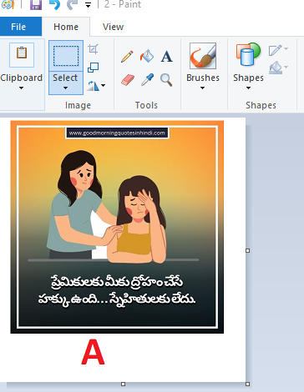304x392 pixels.
Task: Switch to the View tab
Action: (113, 27)
